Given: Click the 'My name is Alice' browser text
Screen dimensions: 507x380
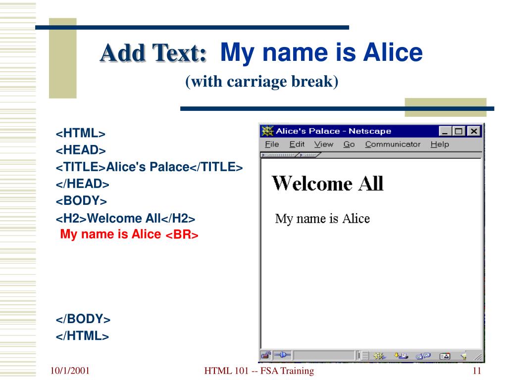Looking at the screenshot, I should [x=322, y=219].
